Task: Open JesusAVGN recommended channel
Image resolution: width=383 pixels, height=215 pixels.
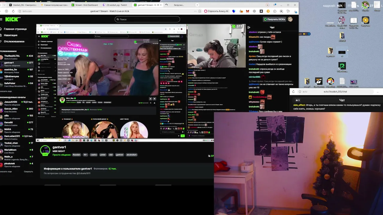Action: pyautogui.click(x=17, y=103)
